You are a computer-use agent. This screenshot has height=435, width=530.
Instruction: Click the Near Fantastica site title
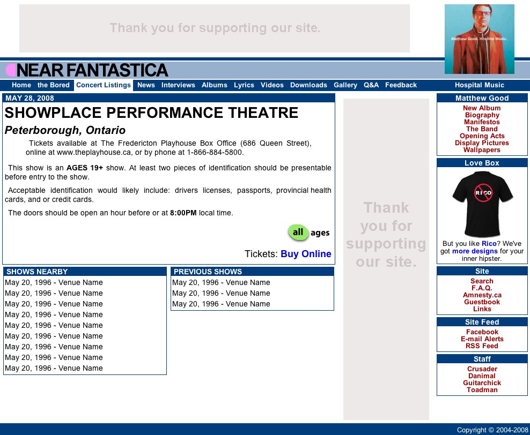92,70
